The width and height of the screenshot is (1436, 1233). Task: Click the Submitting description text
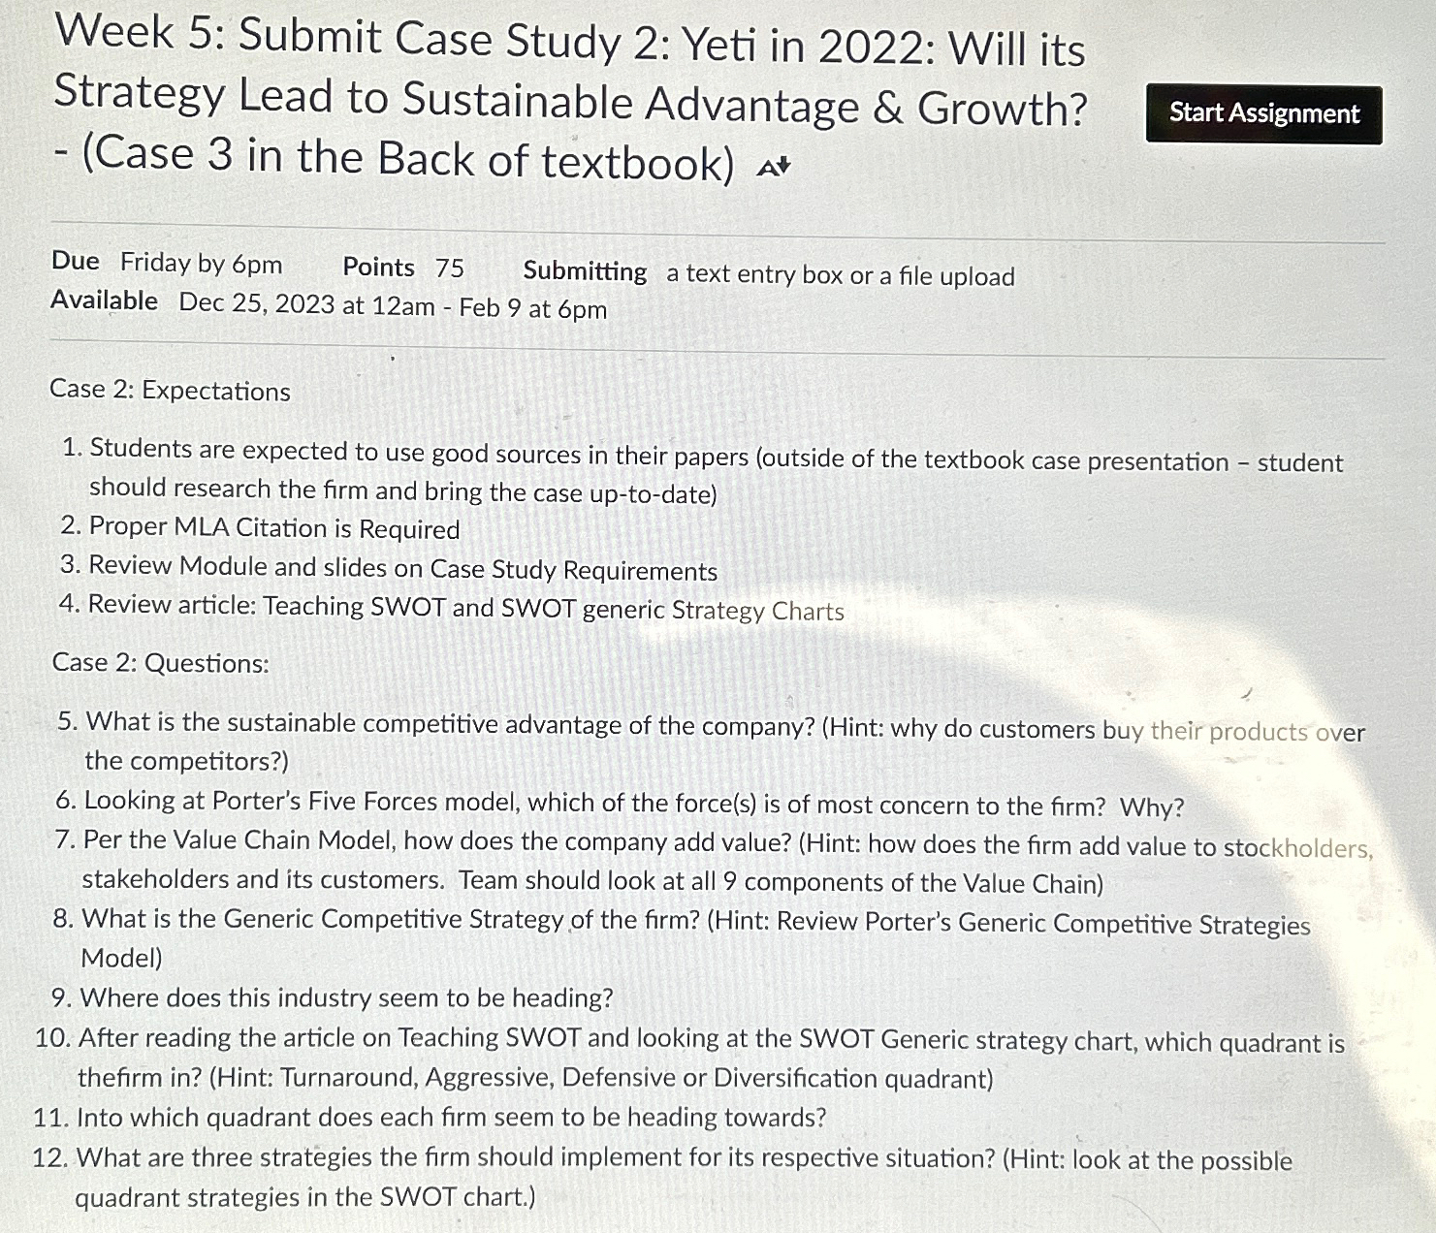tap(768, 272)
